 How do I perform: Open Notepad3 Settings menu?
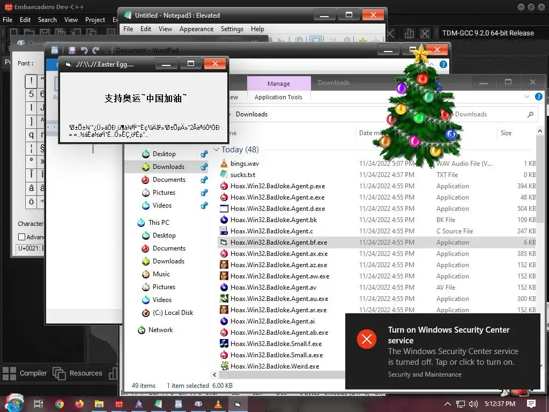tap(232, 29)
